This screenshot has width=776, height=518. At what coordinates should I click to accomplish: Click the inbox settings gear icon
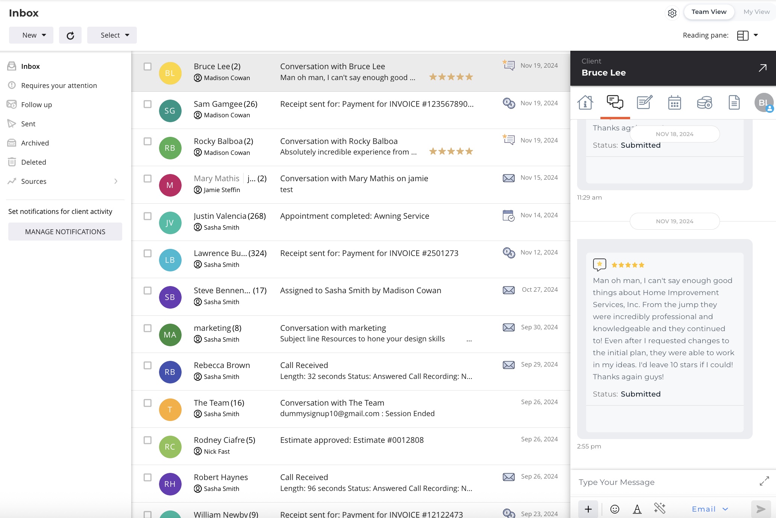[x=672, y=13]
